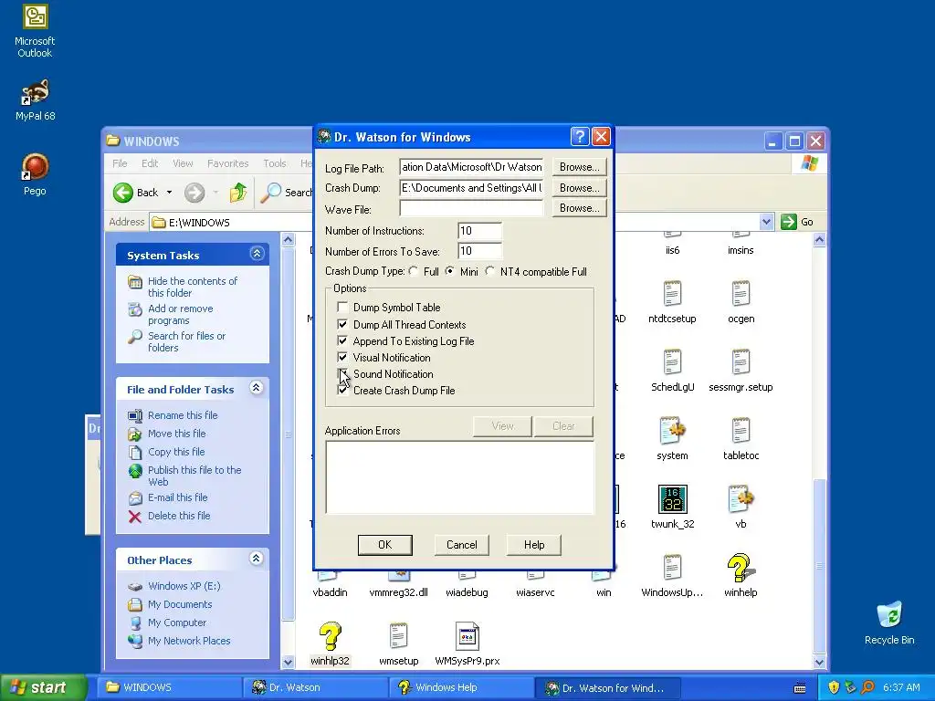Select the vb file icon
The width and height of the screenshot is (935, 701).
pyautogui.click(x=741, y=499)
